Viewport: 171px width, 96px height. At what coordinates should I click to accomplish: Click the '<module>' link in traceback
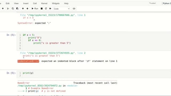pyautogui.click(x=72, y=86)
